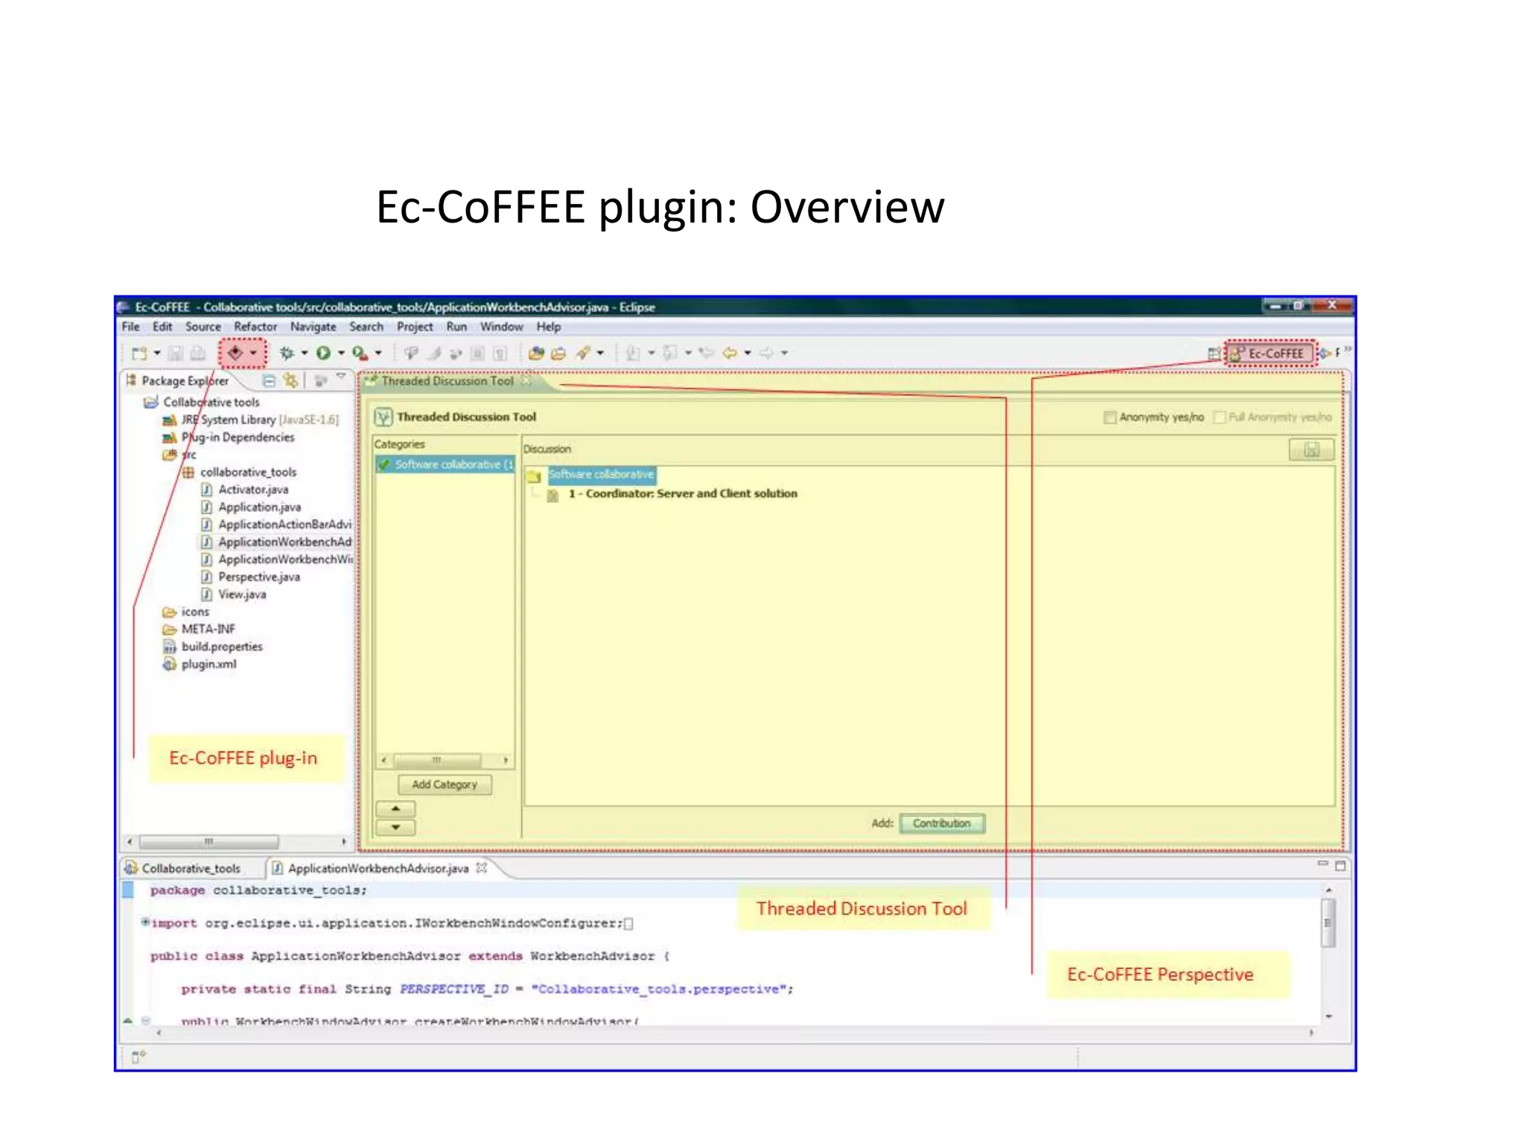This screenshot has width=1525, height=1143.
Task: Click the green Run button icon
Action: (323, 353)
